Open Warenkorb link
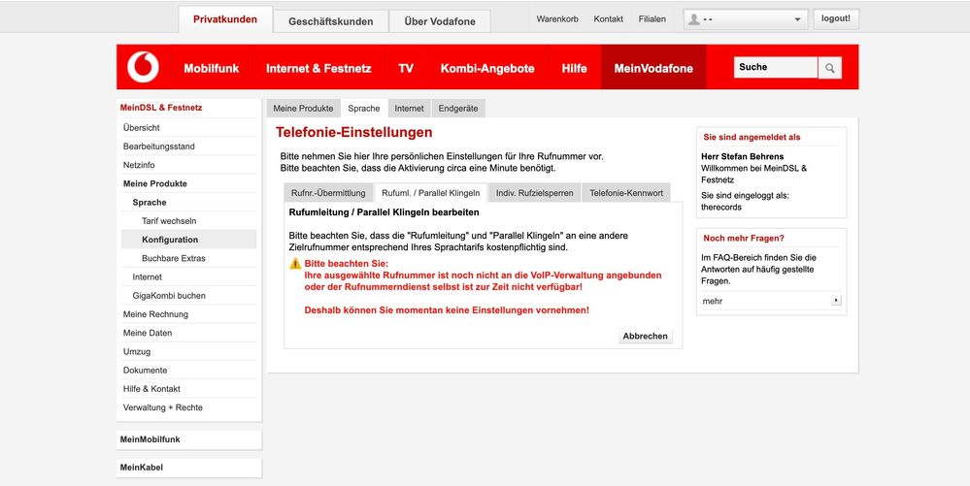The image size is (970, 486). [557, 19]
